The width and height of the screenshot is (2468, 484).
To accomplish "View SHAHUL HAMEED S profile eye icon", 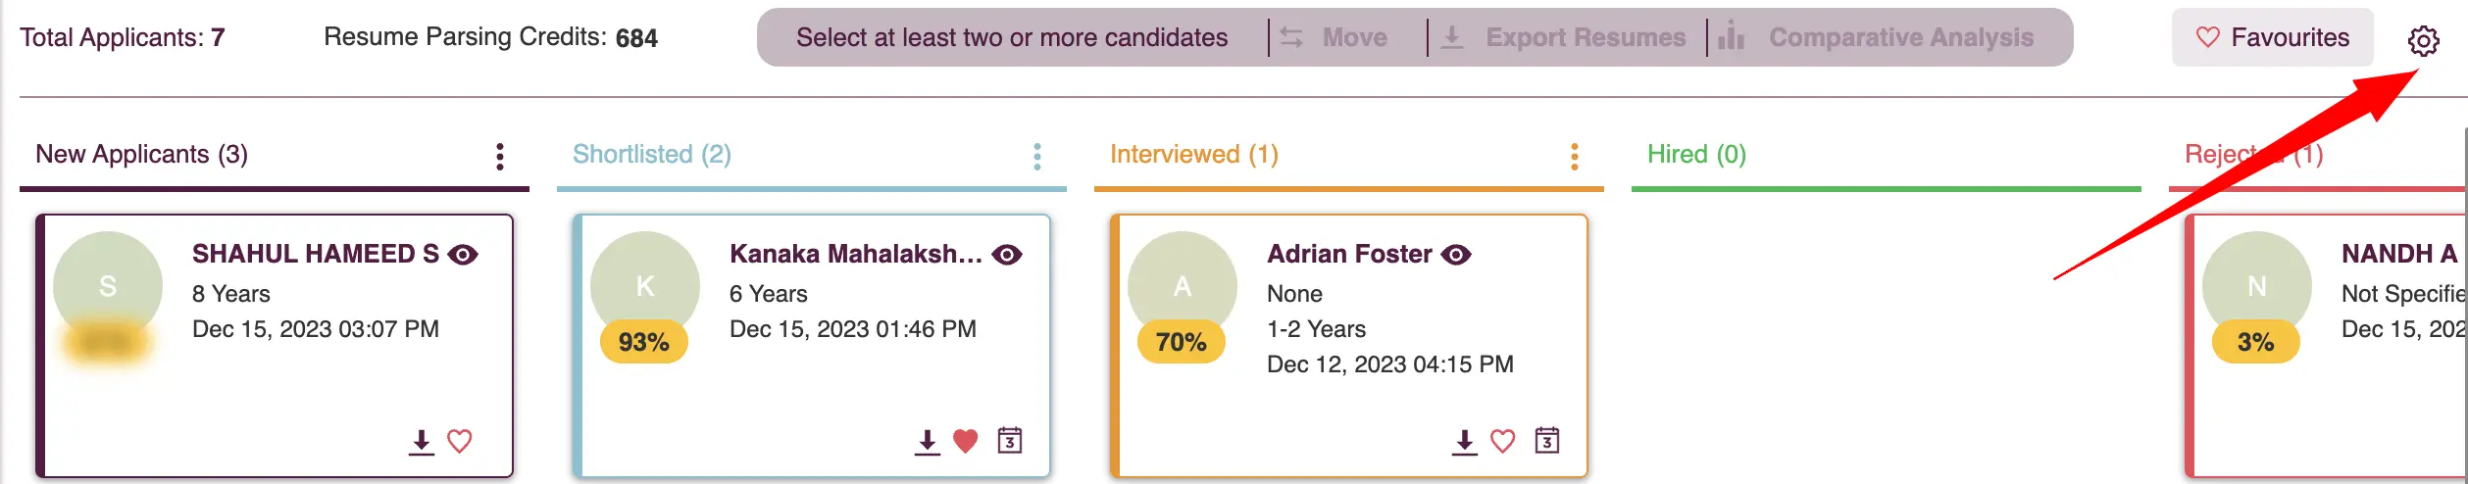I will [x=463, y=255].
